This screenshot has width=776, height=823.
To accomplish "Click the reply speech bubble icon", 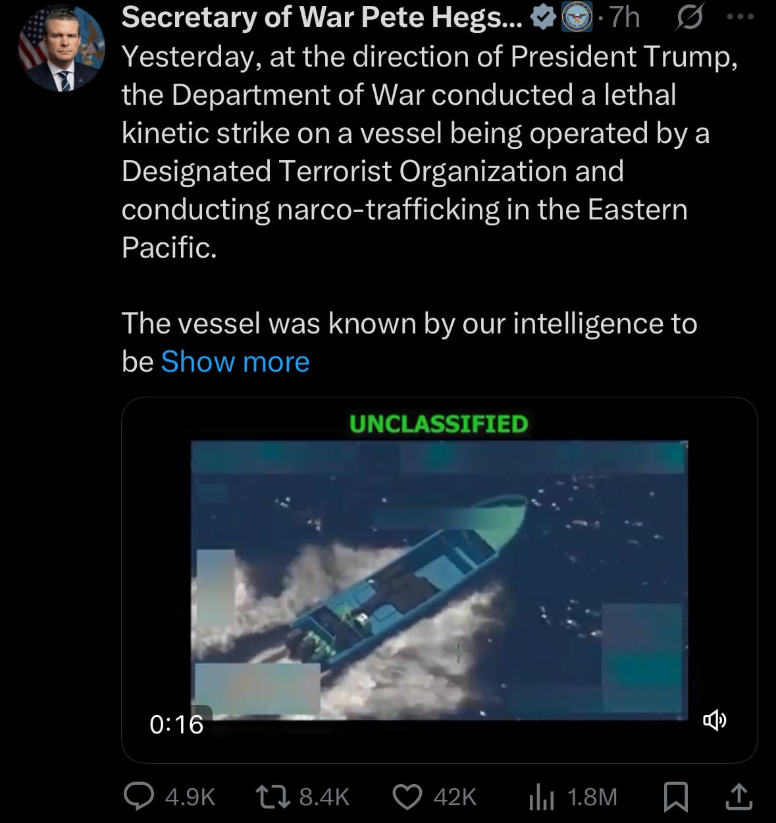I will (139, 797).
